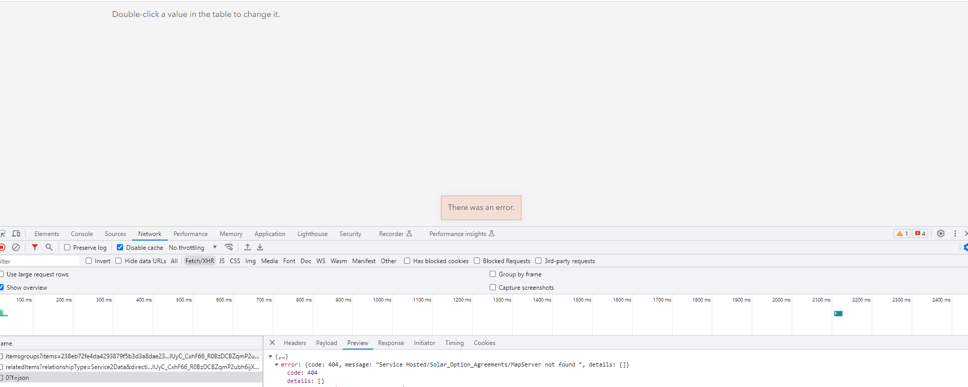The image size is (968, 387).
Task: Select the Fetch/XHR filter button
Action: point(199,261)
